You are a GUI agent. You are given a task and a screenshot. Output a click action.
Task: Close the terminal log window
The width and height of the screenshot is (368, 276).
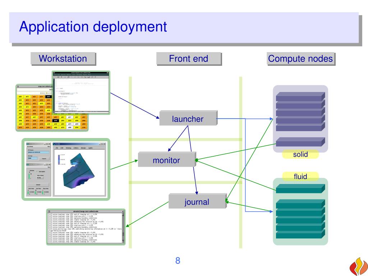click(x=123, y=211)
